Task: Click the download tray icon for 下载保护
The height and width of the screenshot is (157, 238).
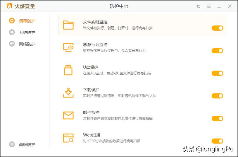Action: point(68,93)
